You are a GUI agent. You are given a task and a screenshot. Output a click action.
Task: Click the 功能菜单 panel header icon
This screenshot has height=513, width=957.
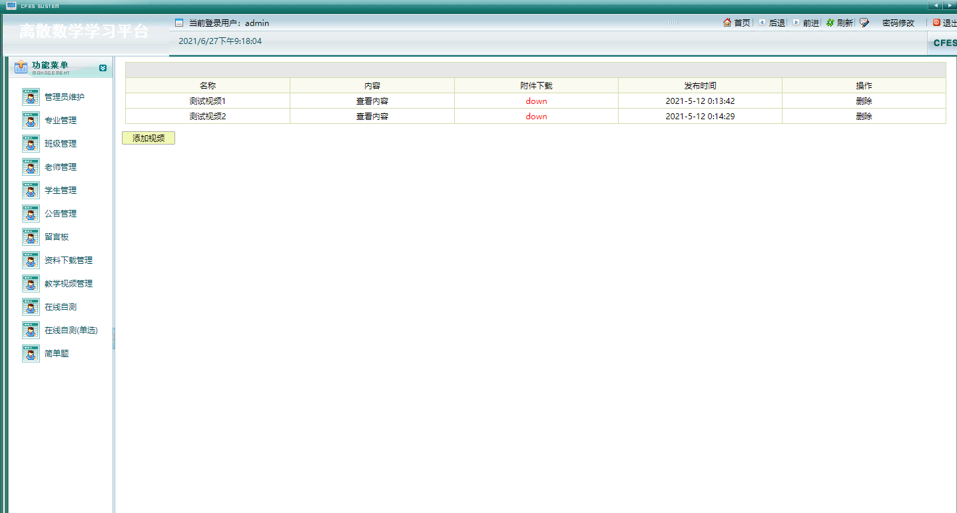pyautogui.click(x=21, y=67)
